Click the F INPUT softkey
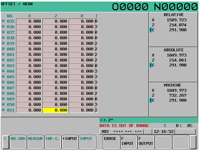The height and width of the screenshot is (151, 199). 129,142
